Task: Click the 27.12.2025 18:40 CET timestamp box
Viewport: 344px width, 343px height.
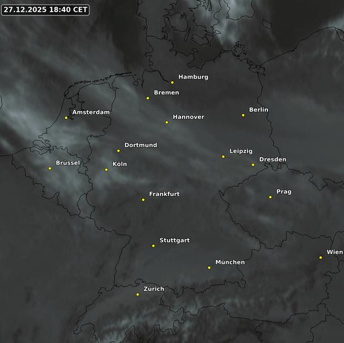Action: (x=45, y=9)
